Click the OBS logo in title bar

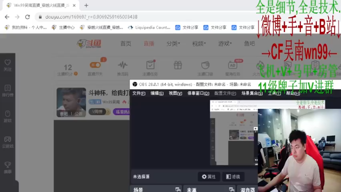pyautogui.click(x=135, y=84)
